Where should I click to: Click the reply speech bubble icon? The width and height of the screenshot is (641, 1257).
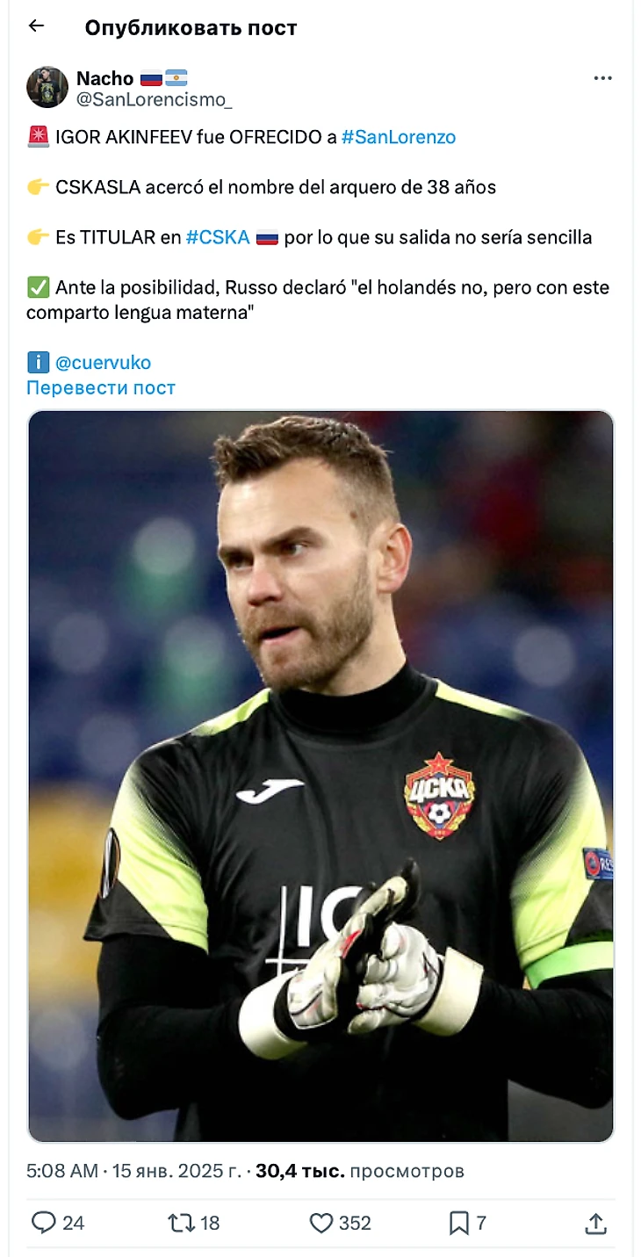point(43,1223)
